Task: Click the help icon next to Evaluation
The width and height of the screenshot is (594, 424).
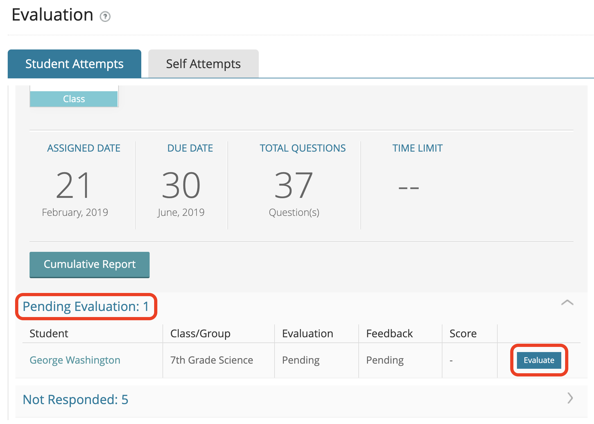Action: [x=105, y=16]
